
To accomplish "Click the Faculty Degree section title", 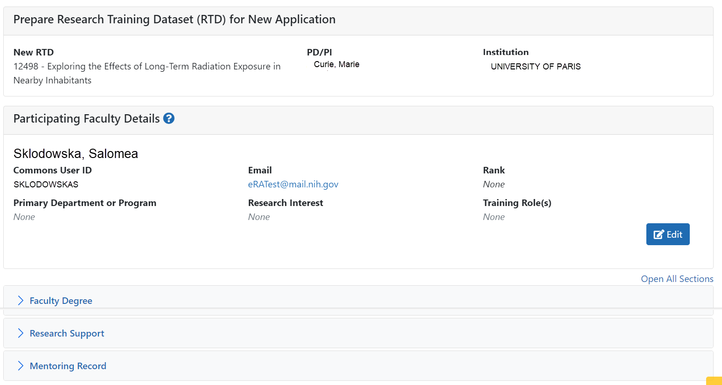I will 61,301.
